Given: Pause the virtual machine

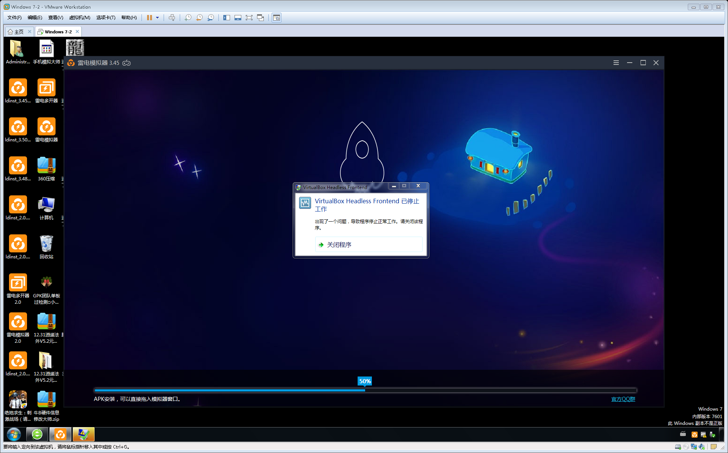Looking at the screenshot, I should [x=149, y=18].
